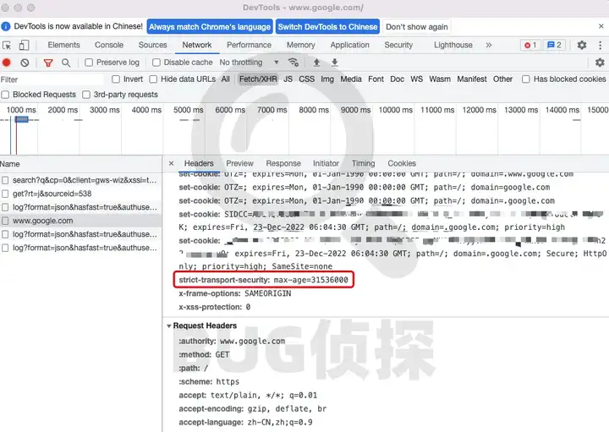
Task: Filter requests by All types
Action: pos(226,79)
